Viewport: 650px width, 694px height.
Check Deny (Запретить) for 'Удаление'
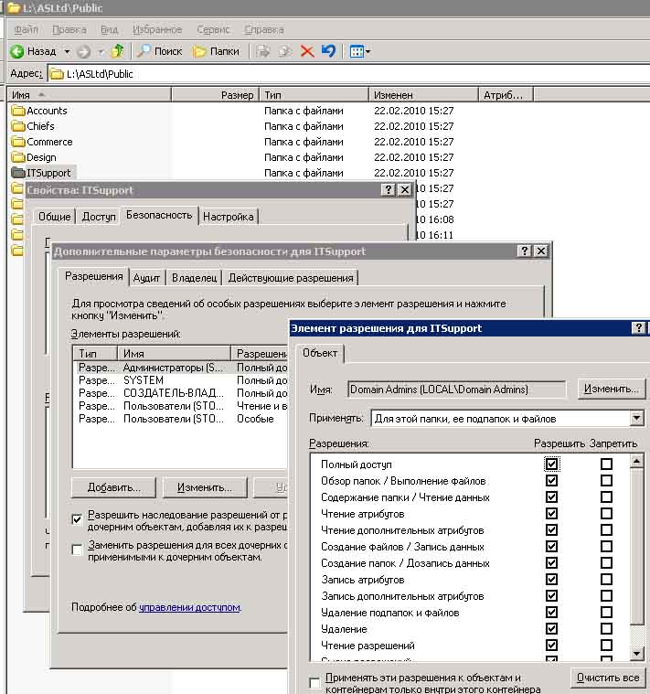click(x=606, y=629)
